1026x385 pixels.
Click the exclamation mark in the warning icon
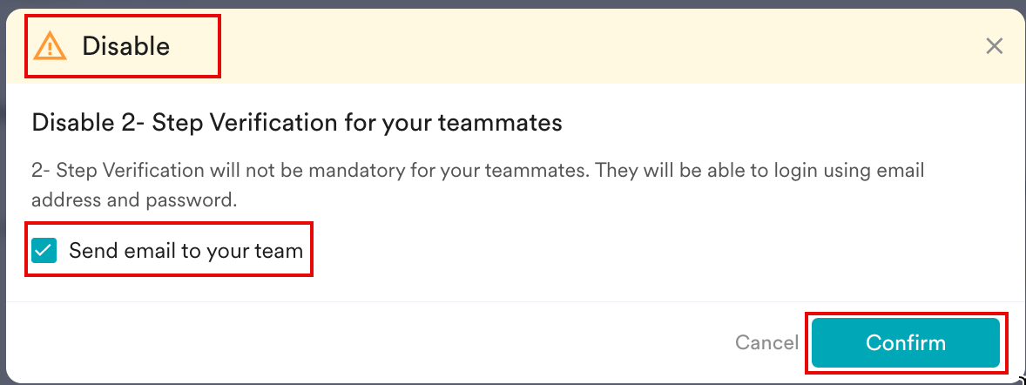click(50, 48)
